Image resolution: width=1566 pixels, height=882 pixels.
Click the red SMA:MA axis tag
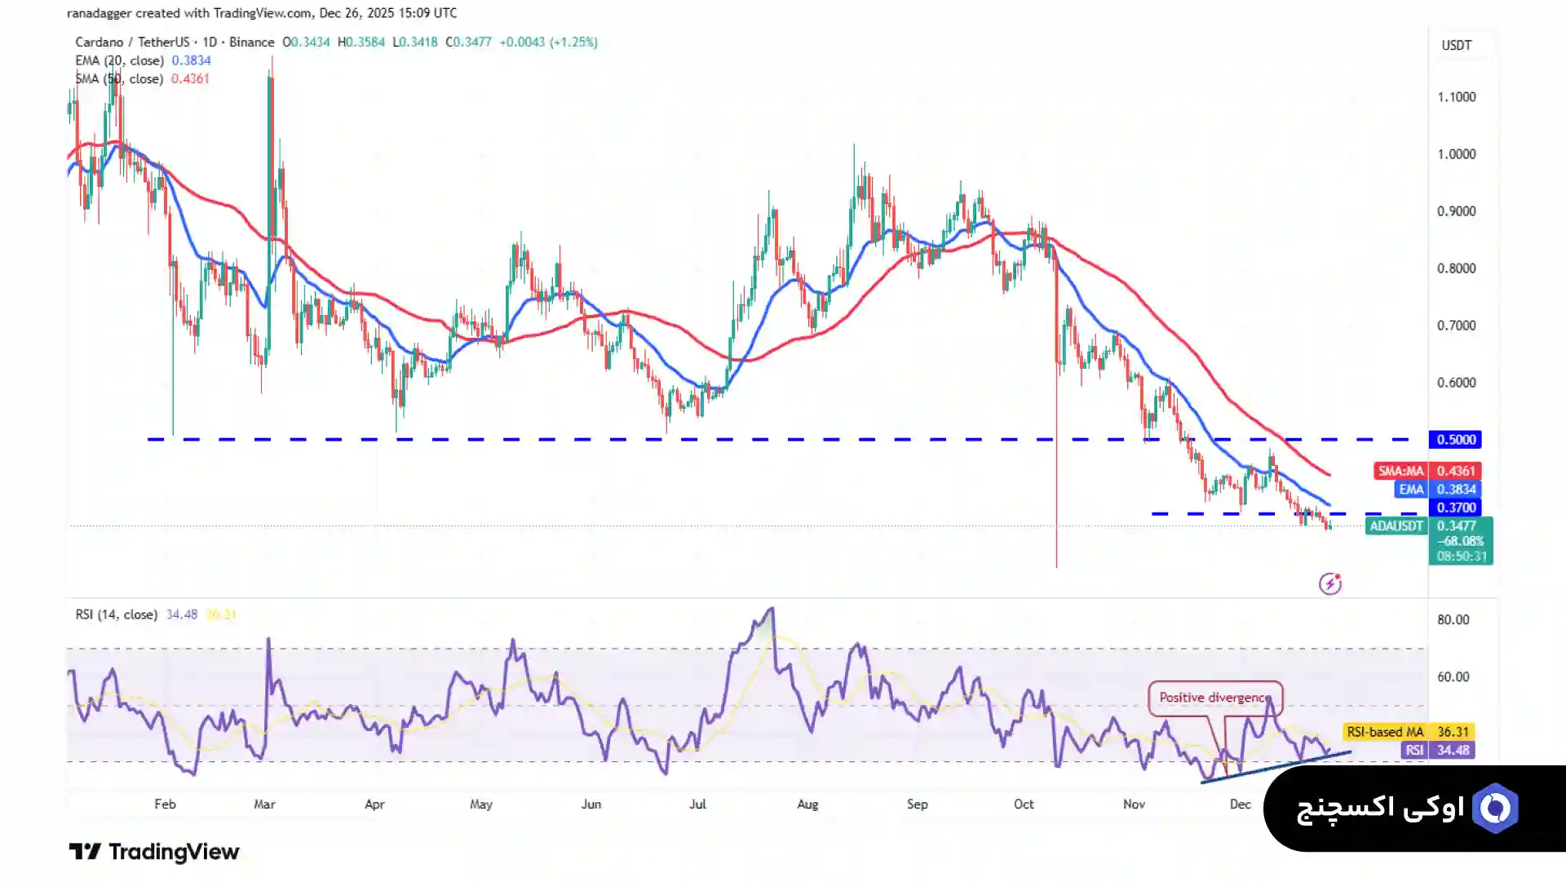point(1400,471)
